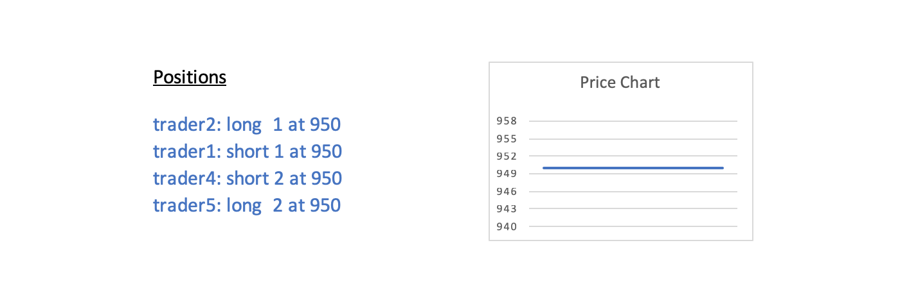This screenshot has height=295, width=900.
Task: Click the 955 axis label
Action: pyautogui.click(x=507, y=139)
